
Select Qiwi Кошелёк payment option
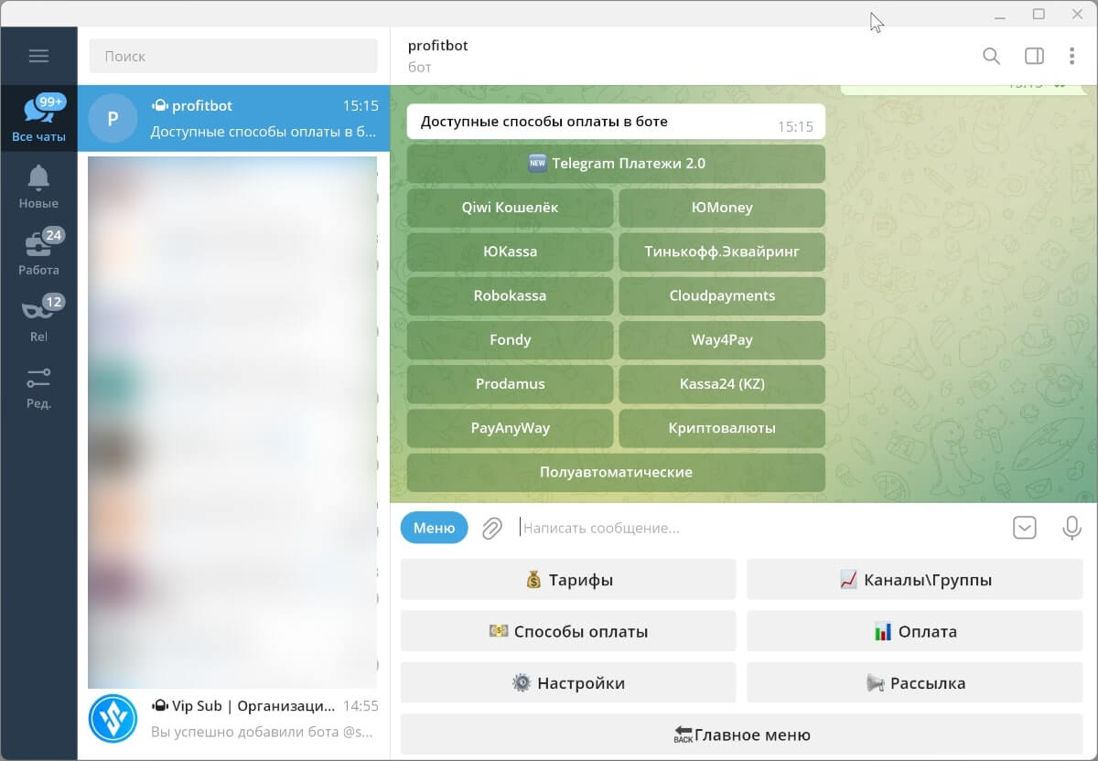tap(510, 208)
